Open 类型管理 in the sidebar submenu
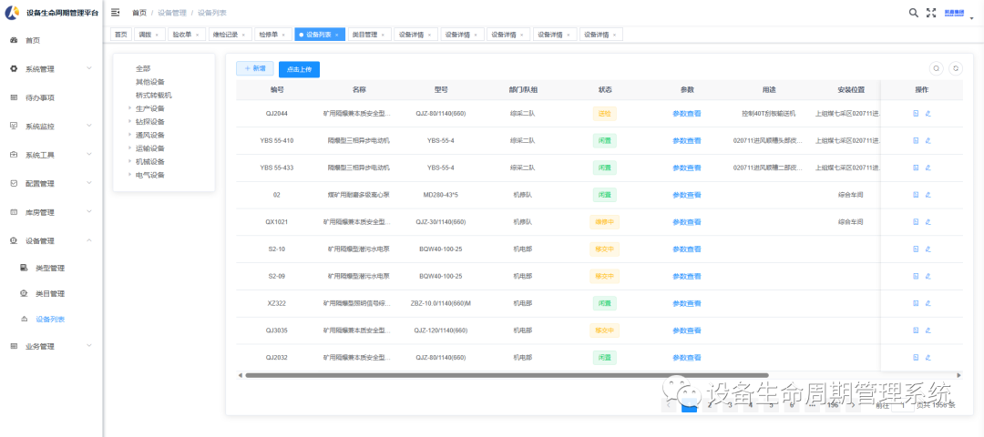 49,269
